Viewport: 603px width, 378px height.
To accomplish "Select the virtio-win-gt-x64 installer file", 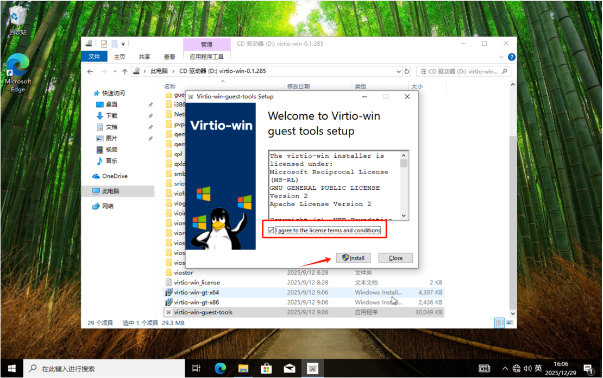I will 196,292.
